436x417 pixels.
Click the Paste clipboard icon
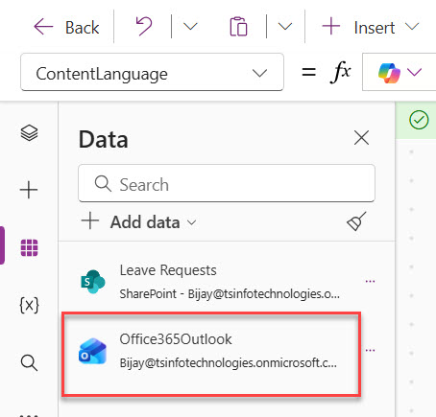[238, 27]
